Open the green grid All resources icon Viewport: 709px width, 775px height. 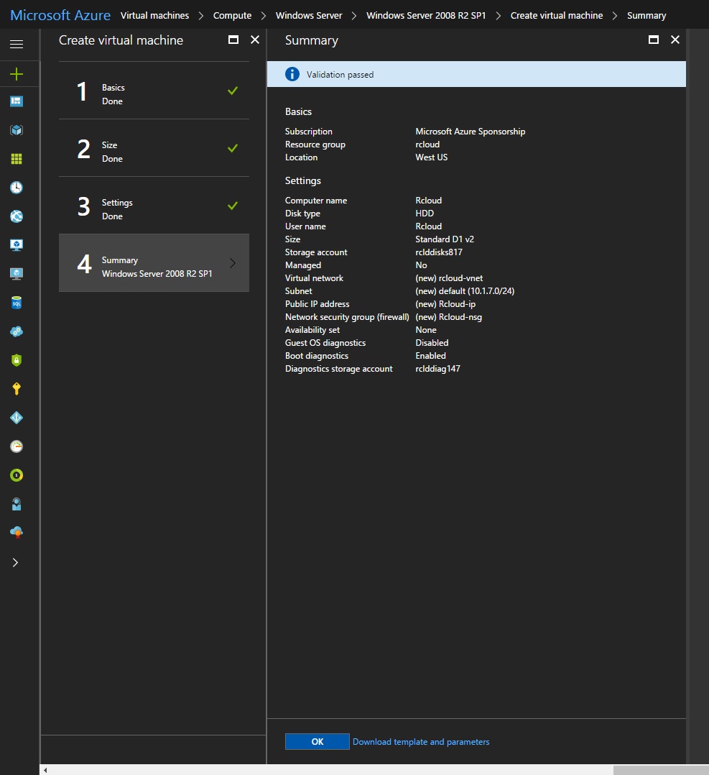(16, 159)
